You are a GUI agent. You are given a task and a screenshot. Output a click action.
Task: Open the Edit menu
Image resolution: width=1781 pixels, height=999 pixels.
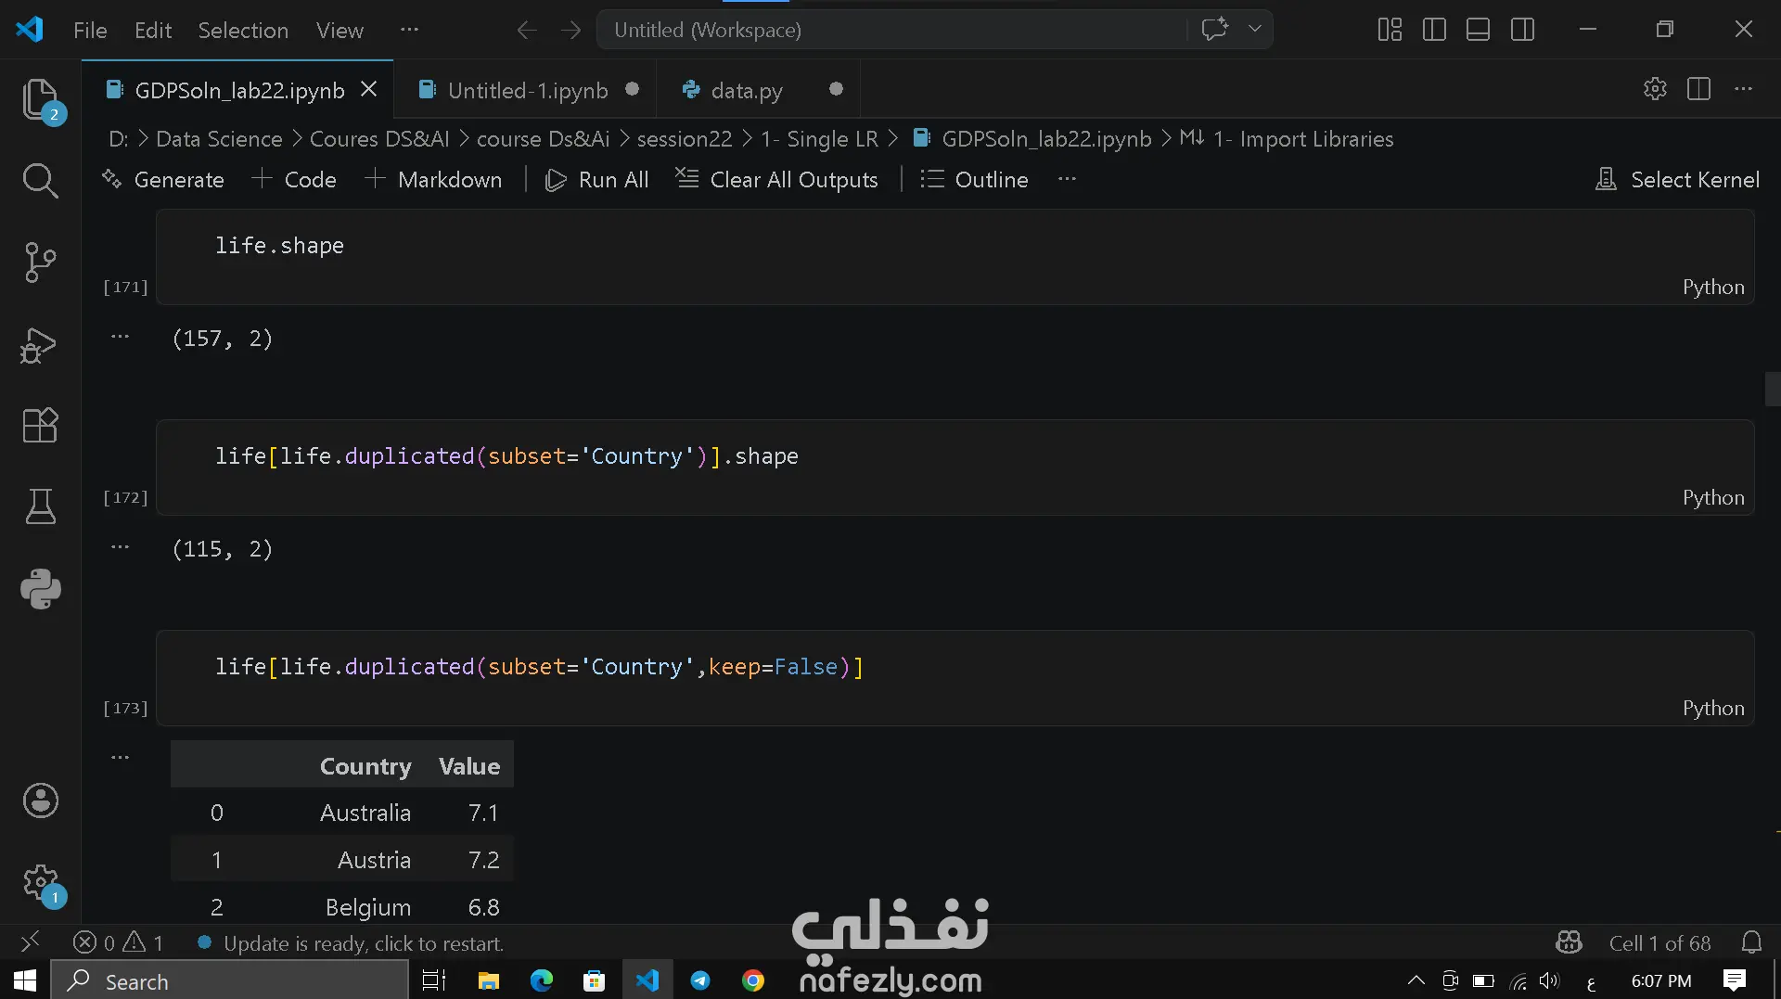[x=153, y=30]
